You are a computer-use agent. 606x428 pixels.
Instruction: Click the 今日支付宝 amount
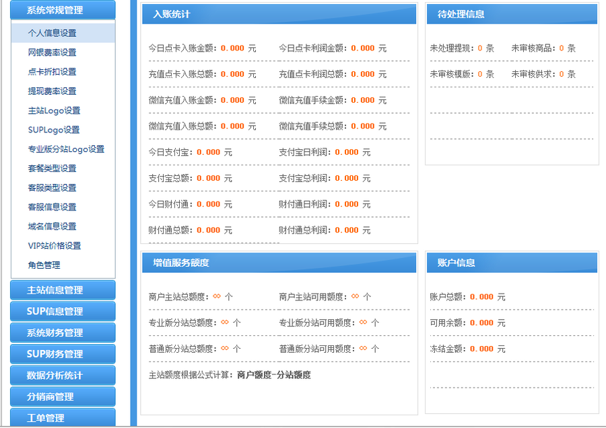pos(208,153)
